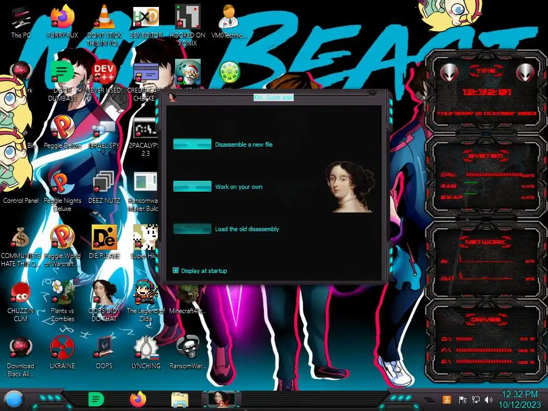Open the green chat app in the taskbar

(96, 400)
